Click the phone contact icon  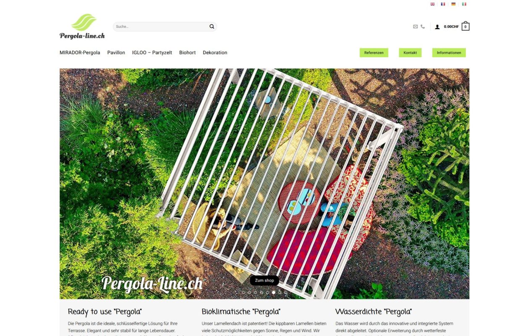point(423,26)
